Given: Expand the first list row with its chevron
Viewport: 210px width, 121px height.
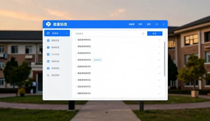Looking at the screenshot, I should (x=159, y=40).
